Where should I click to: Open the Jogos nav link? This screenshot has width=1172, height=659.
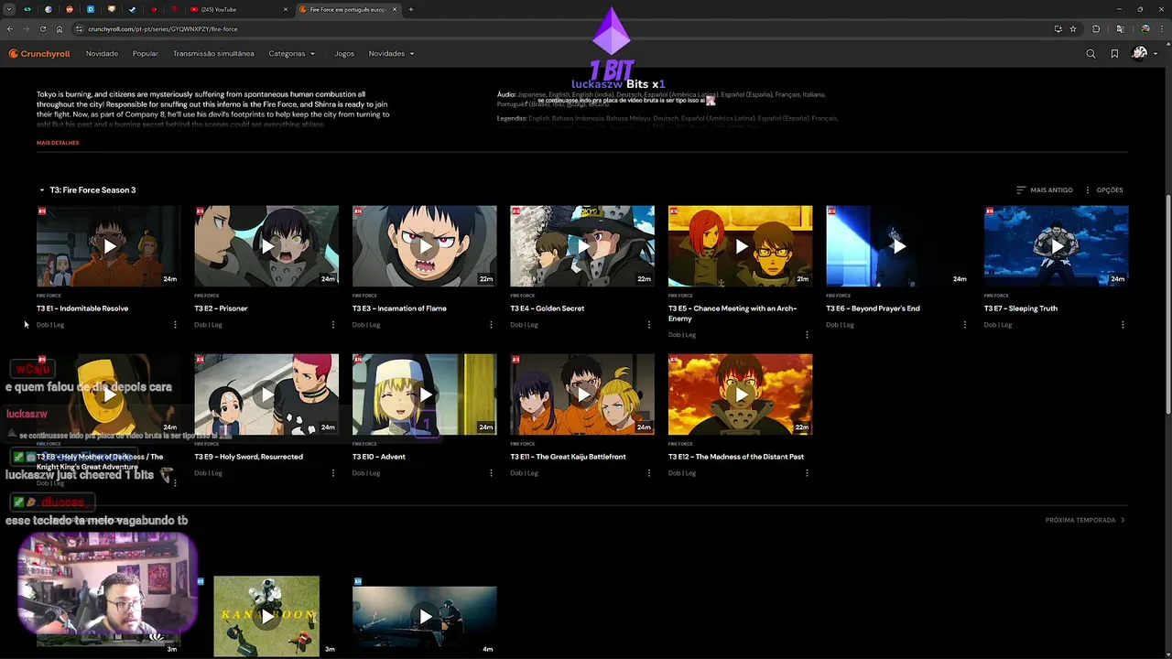click(344, 54)
